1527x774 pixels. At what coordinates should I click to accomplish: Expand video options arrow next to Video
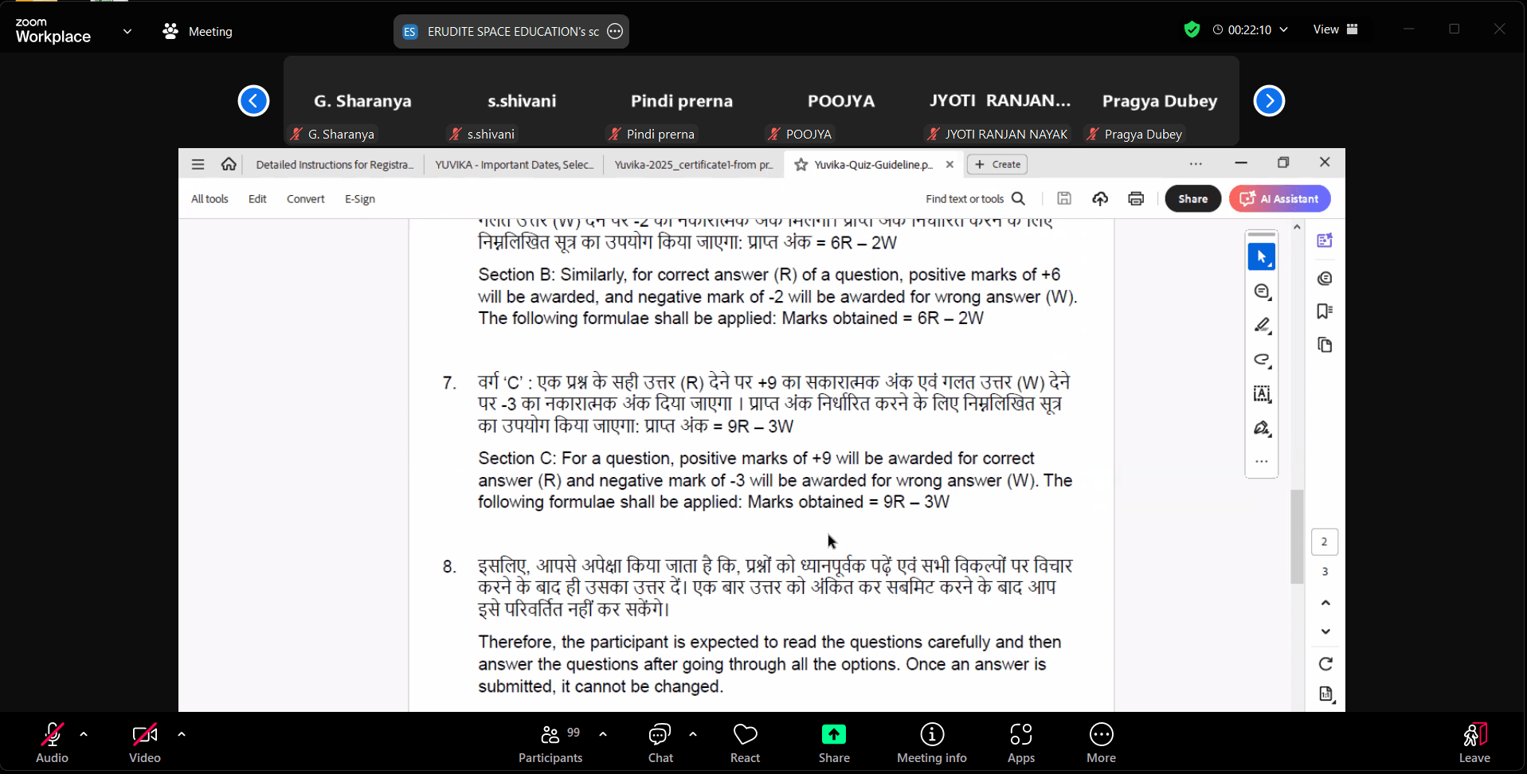click(x=182, y=734)
